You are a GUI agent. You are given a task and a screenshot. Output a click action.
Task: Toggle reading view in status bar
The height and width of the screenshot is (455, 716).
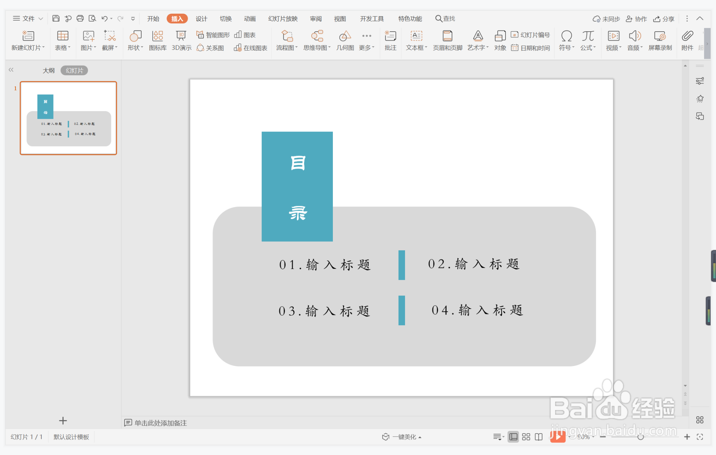tap(539, 437)
